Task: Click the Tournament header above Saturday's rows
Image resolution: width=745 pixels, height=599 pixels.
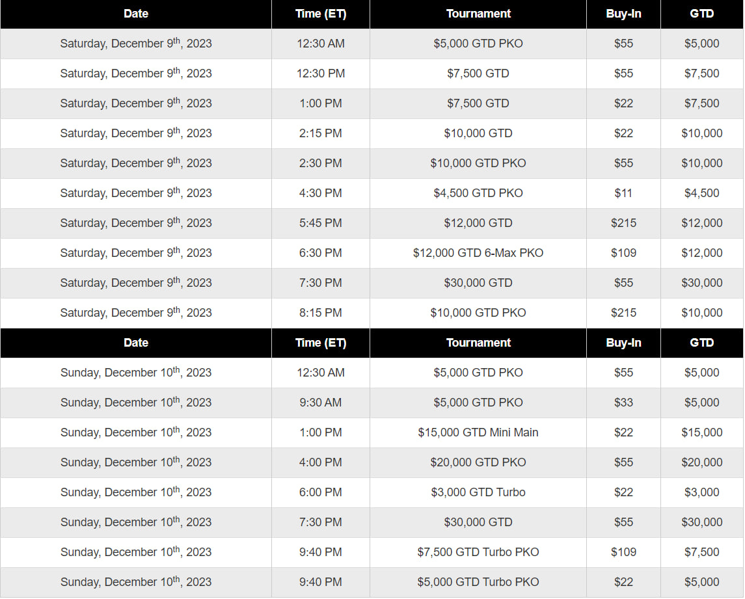Action: (478, 14)
